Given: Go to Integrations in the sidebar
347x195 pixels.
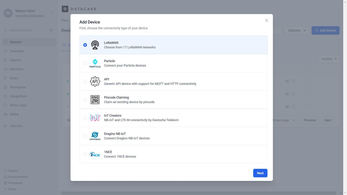Looking at the screenshot, I should [18, 96].
